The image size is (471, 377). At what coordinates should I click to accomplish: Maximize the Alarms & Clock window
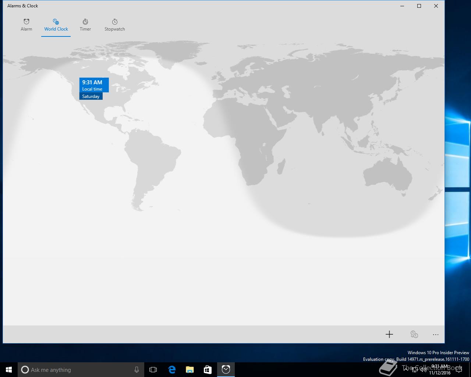coord(419,6)
